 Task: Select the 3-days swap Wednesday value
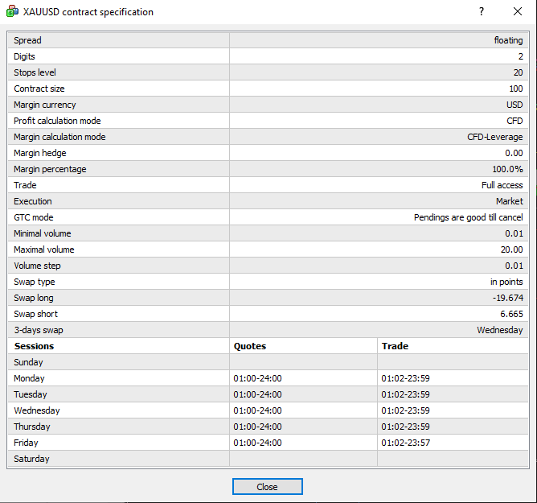coord(499,330)
